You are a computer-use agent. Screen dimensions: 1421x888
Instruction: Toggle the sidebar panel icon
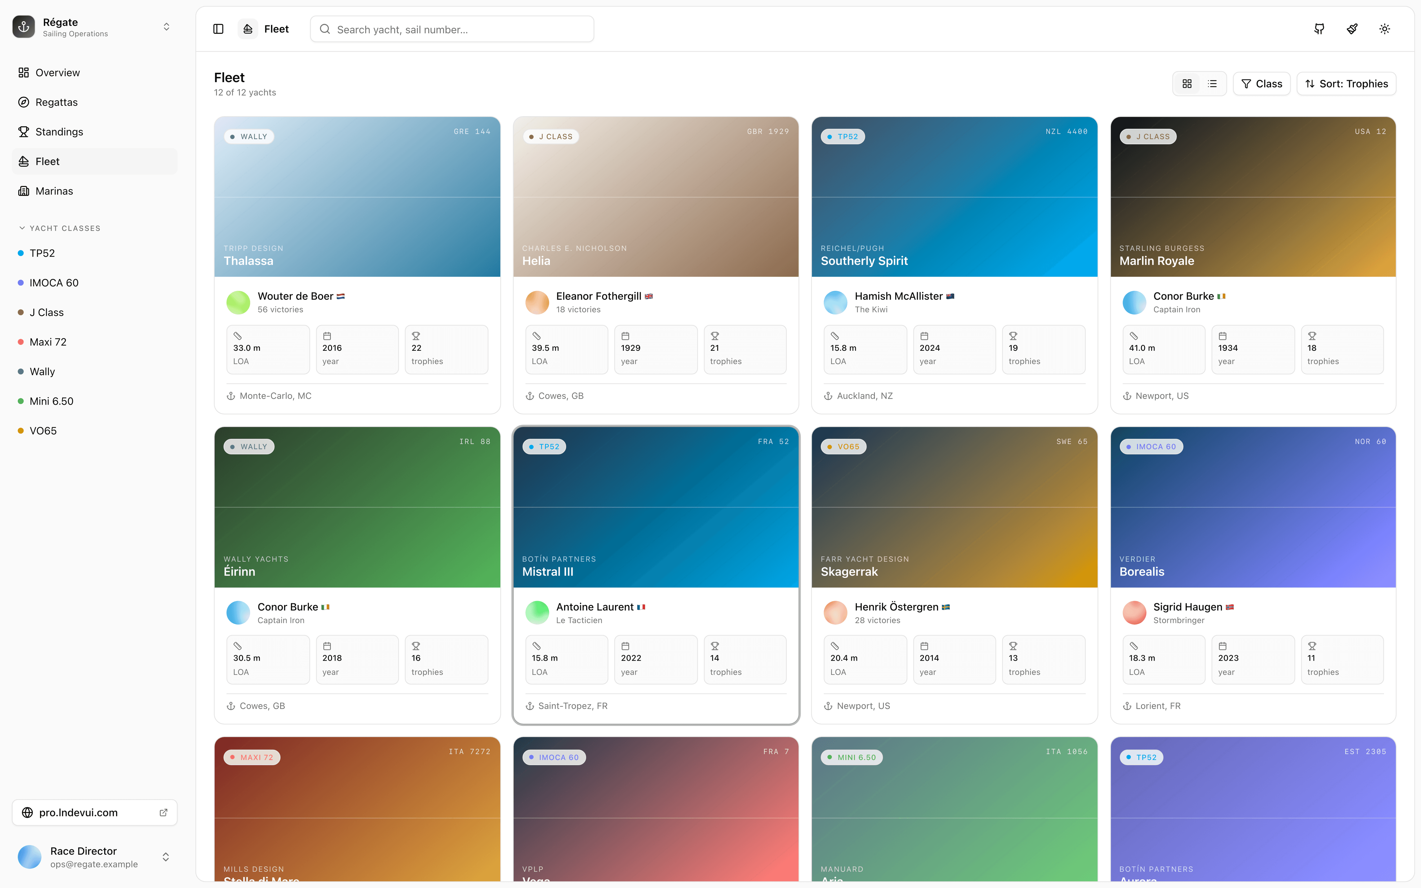tap(218, 29)
